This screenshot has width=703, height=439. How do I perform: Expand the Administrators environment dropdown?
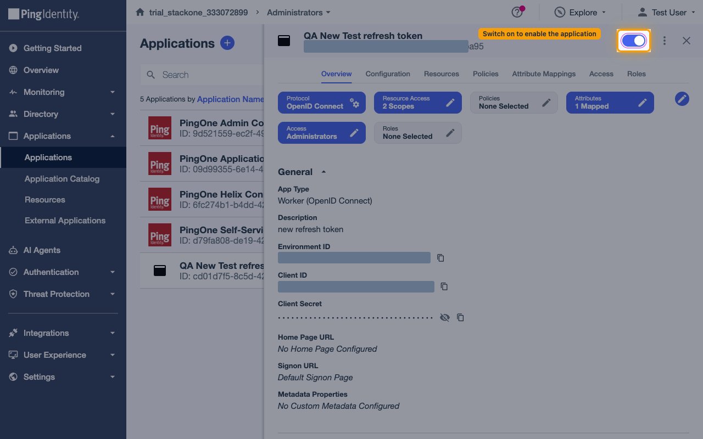pos(299,12)
